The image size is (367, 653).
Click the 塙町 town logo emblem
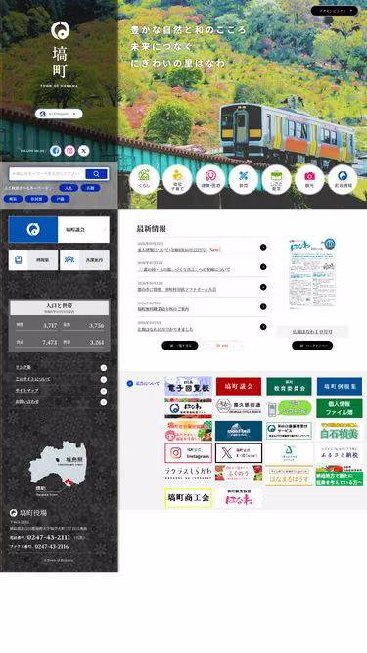point(60,30)
